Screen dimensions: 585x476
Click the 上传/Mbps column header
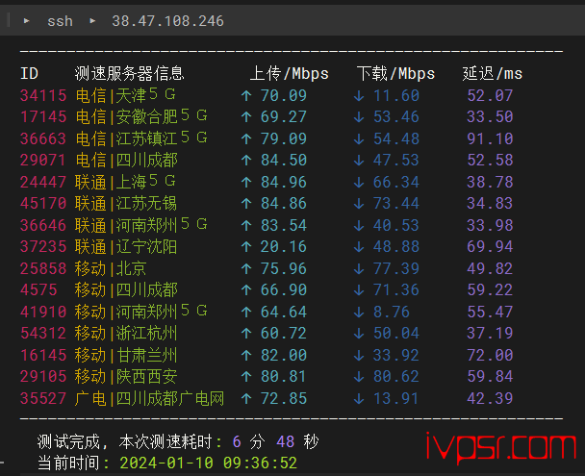289,74
